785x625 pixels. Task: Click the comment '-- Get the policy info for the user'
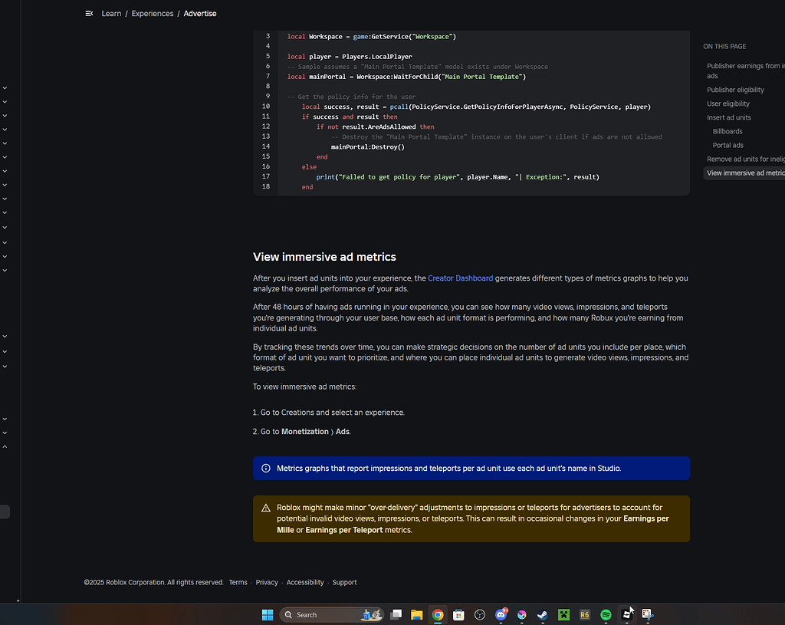tap(351, 97)
